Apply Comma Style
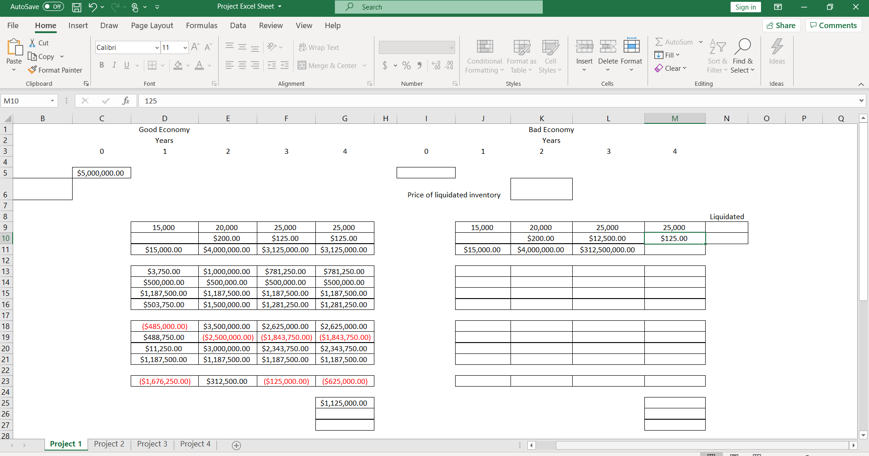Screen dimensions: 869x456 (x=419, y=65)
